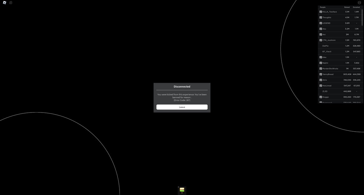Click premium icon next to MxrderShxWrote

pos(321,69)
